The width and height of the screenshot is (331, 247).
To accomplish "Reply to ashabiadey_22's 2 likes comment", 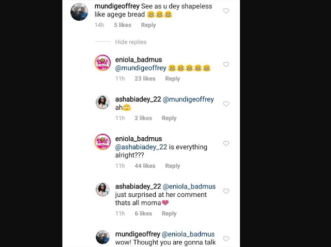I will (x=169, y=118).
